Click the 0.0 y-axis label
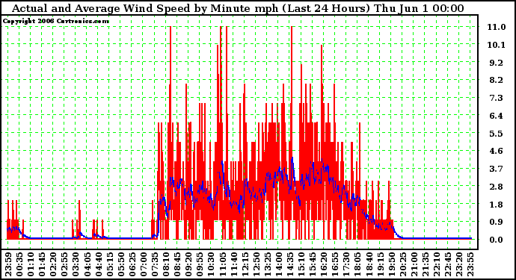The image size is (516, 280). pyautogui.click(x=497, y=240)
